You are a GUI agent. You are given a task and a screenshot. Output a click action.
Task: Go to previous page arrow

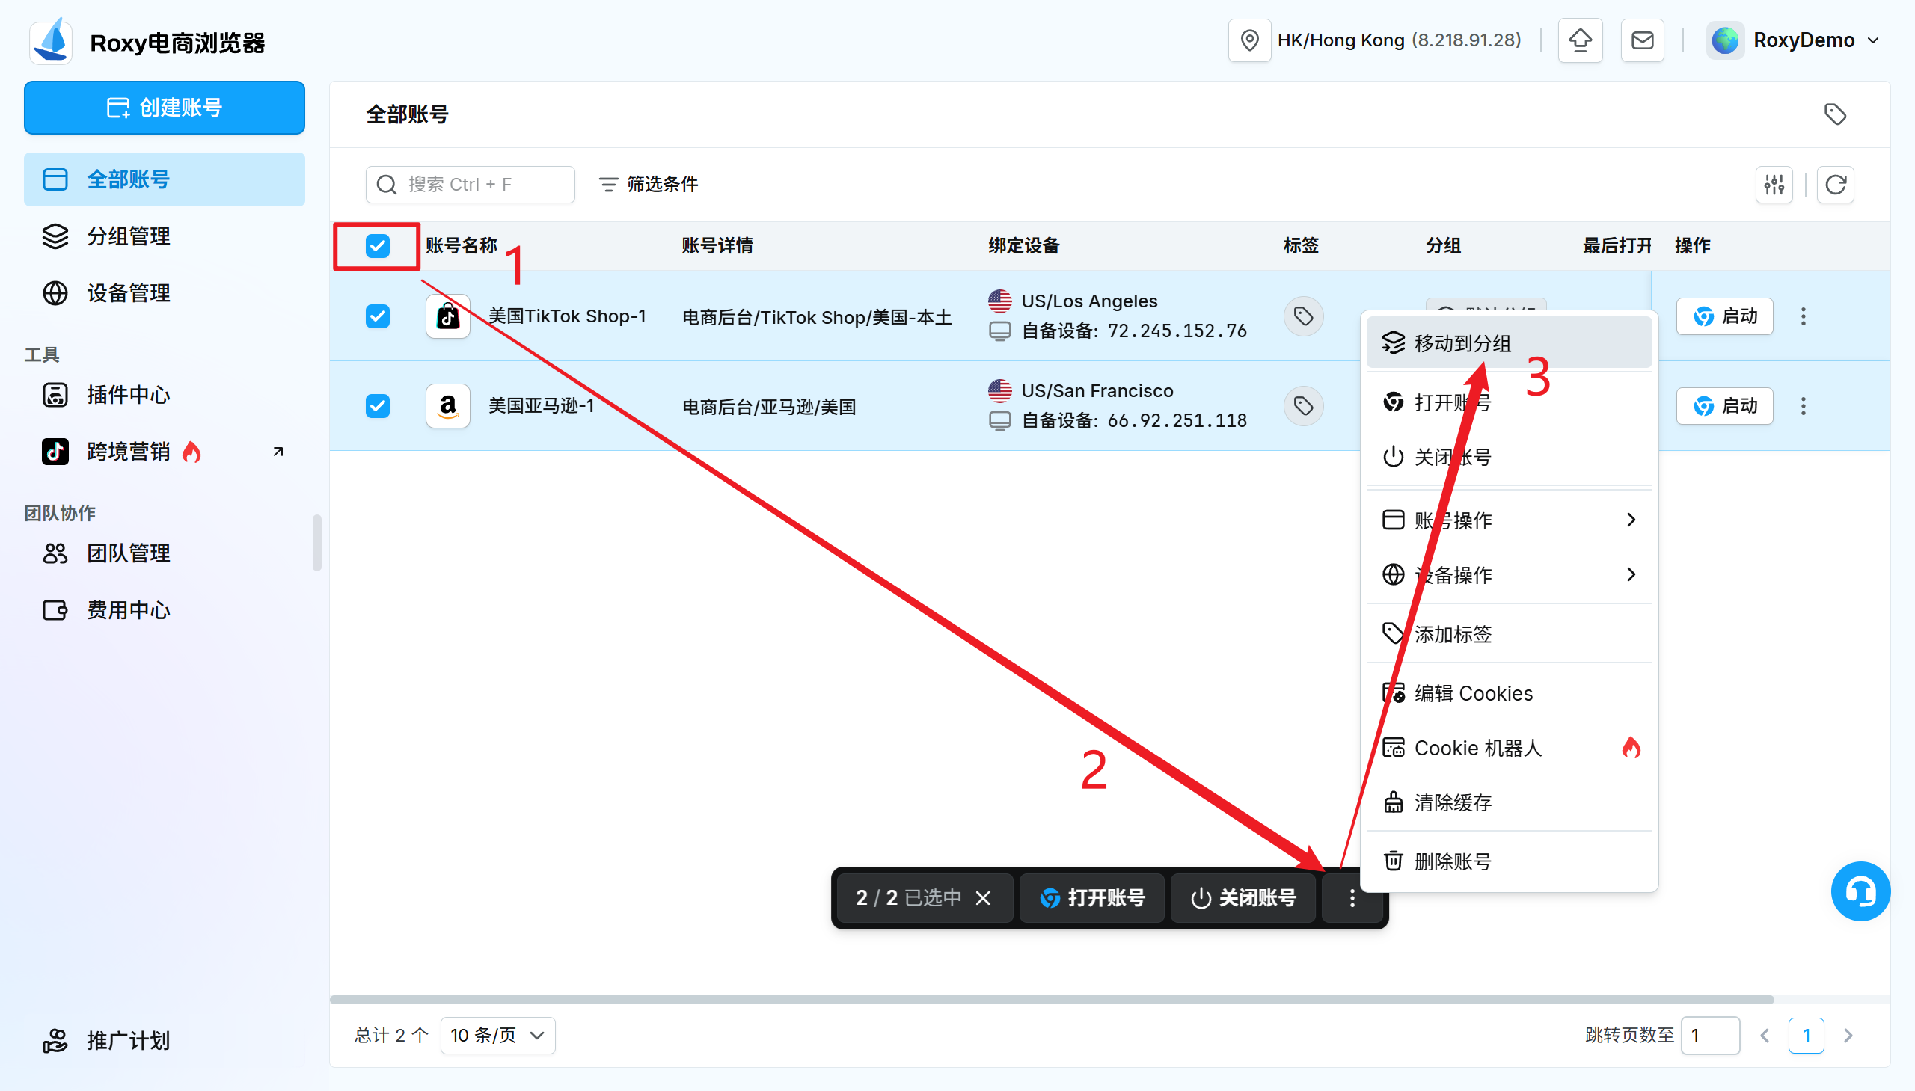pyautogui.click(x=1765, y=1036)
